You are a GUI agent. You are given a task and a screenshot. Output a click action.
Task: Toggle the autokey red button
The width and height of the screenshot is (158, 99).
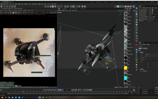(x=74, y=90)
